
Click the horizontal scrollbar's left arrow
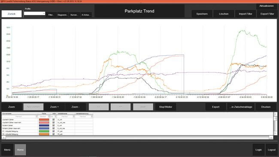point(3,137)
